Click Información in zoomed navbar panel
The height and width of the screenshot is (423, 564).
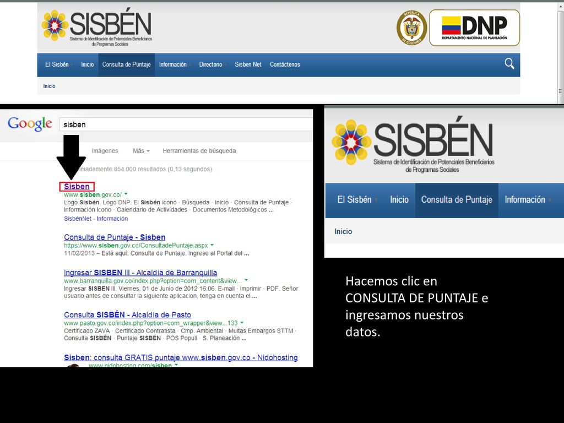tap(525, 199)
